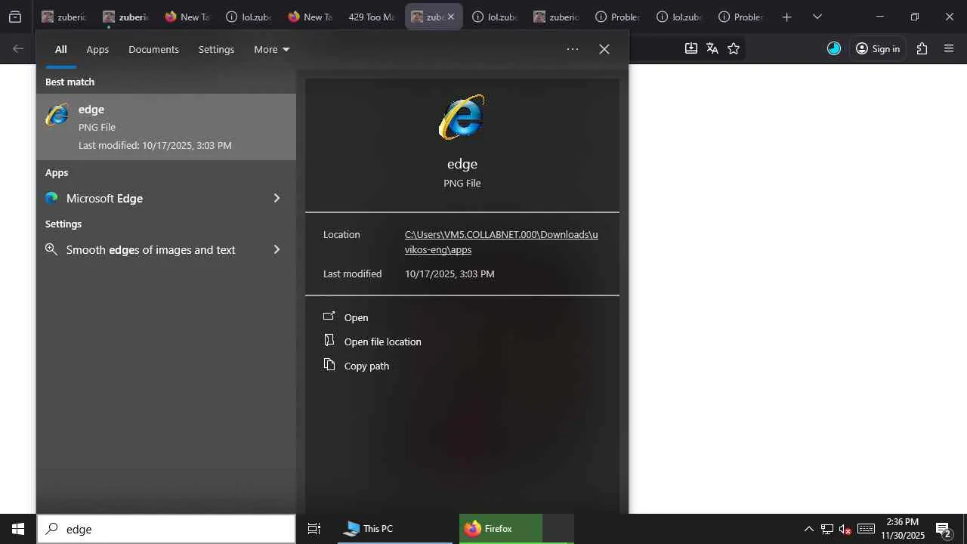Open a new Firefox tab
Screen dimensions: 967x544
(x=786, y=17)
